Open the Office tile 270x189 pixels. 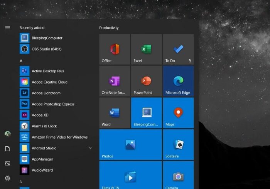tap(115, 49)
